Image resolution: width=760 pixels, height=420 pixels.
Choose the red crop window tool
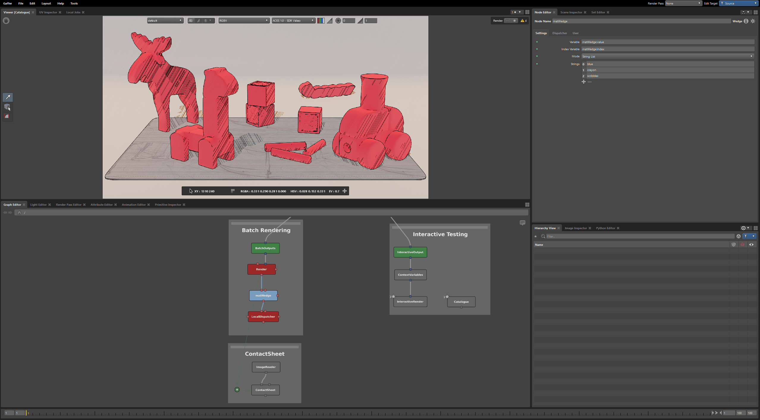coord(7,116)
